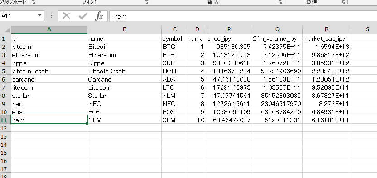377x178 pixels.
Task: Click the 'price_jpy' header cell
Action: click(x=229, y=38)
